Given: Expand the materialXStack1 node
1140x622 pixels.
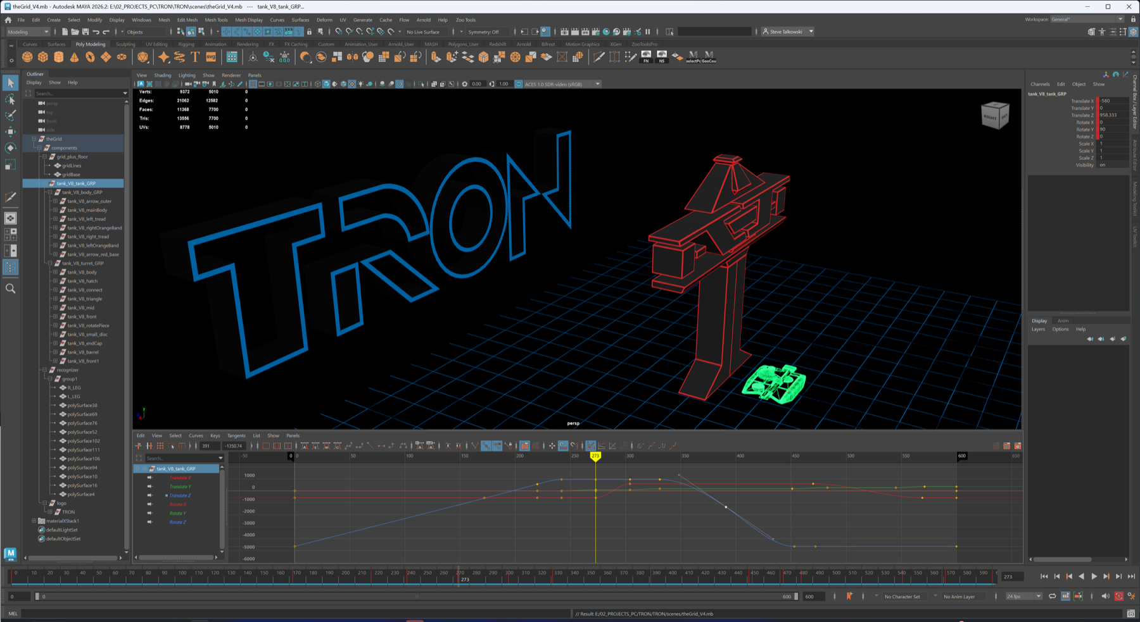Looking at the screenshot, I should click(x=34, y=521).
